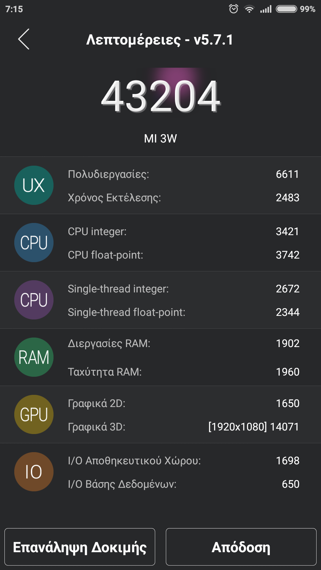Select the Single-thread integer row
Screen dimensions: 321x570
[183, 289]
